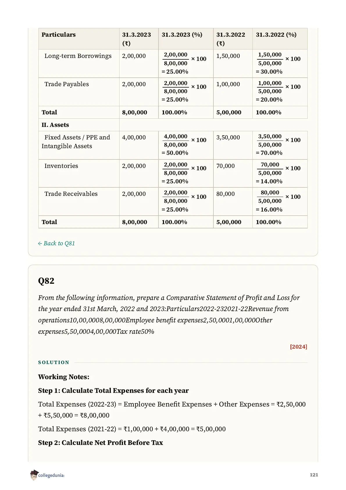Image resolution: width=346 pixels, height=490 pixels.
Task: Click the red [2024] year tag
Action: click(298, 347)
